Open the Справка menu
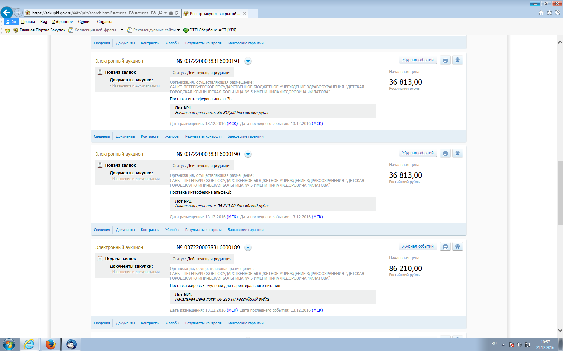 click(x=105, y=22)
